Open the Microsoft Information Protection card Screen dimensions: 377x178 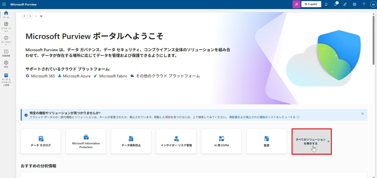tap(86, 141)
